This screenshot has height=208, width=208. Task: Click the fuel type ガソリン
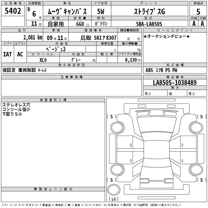[x=101, y=24]
